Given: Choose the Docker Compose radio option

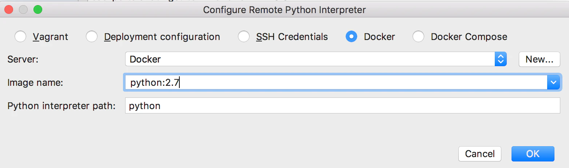Looking at the screenshot, I should click(418, 37).
